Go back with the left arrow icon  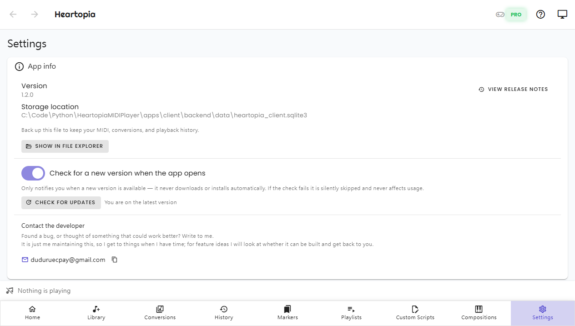13,15
